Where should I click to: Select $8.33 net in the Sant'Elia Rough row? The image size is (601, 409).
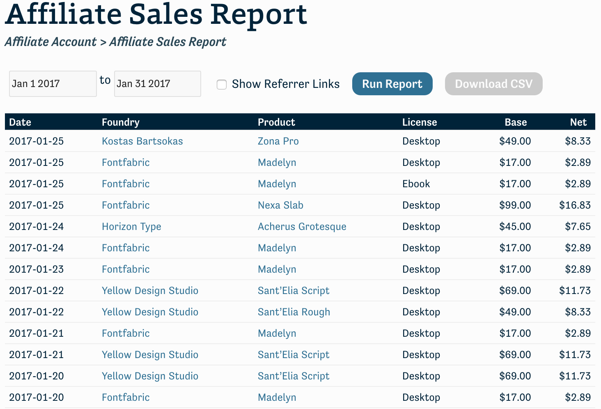[578, 312]
